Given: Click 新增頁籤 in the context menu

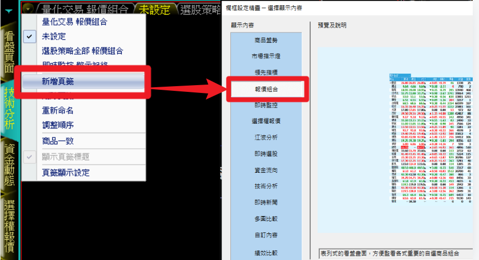Looking at the screenshot, I should [x=83, y=81].
